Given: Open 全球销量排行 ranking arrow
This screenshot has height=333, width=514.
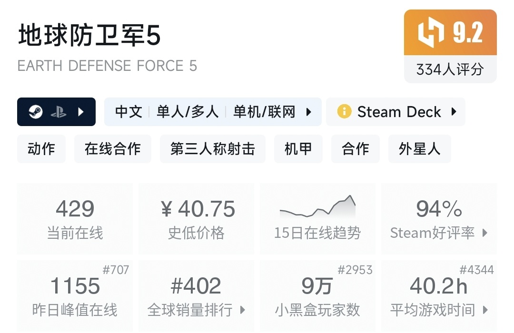Looking at the screenshot, I should click(242, 310).
